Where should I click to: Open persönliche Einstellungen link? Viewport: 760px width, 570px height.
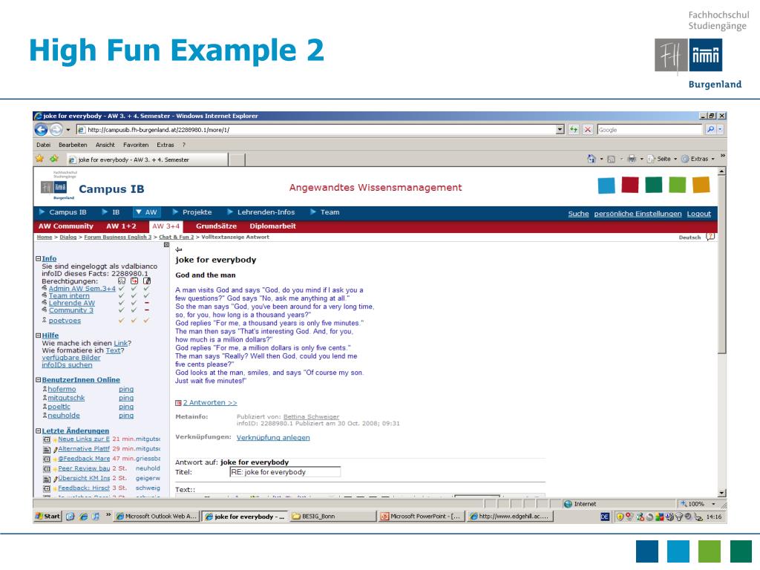638,214
